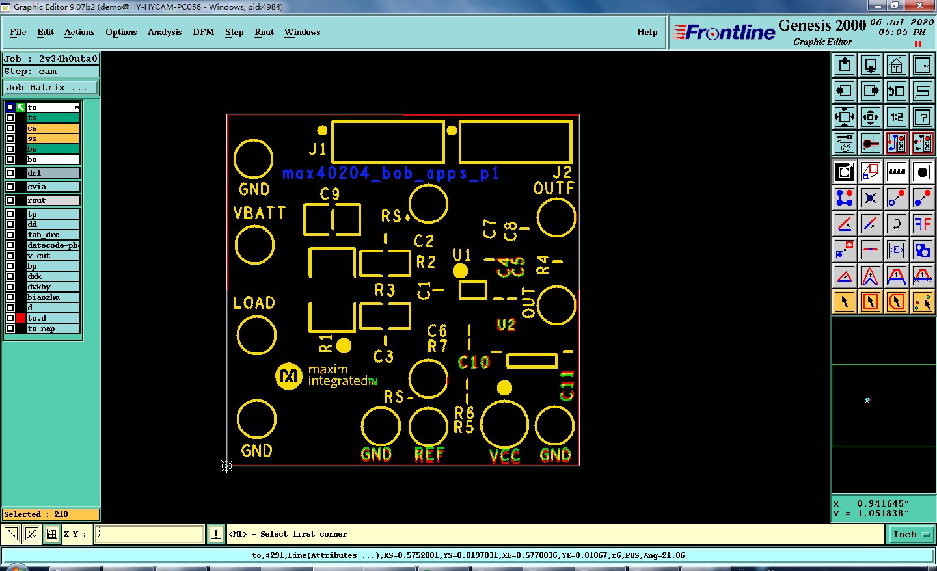Click the zoom out shrink icon

pos(871,117)
